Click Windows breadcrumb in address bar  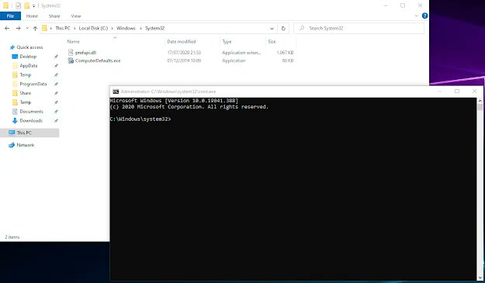coord(126,28)
